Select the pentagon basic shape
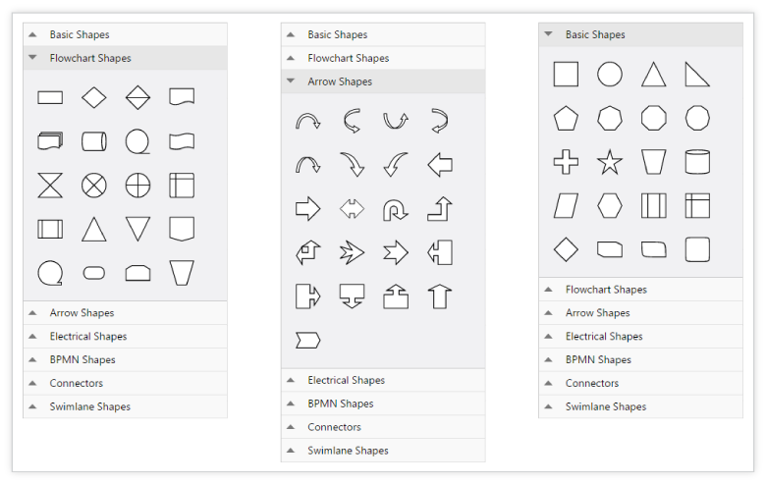Image resolution: width=766 pixels, height=484 pixels. [x=566, y=118]
